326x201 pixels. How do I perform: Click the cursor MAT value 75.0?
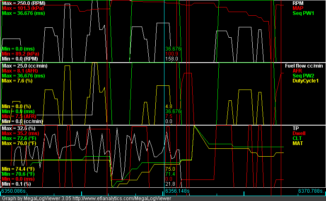(x=170, y=169)
